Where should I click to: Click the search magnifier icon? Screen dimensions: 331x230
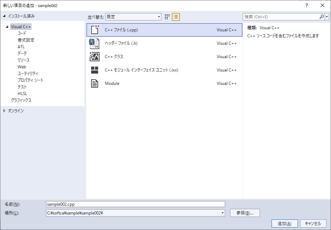(x=322, y=17)
